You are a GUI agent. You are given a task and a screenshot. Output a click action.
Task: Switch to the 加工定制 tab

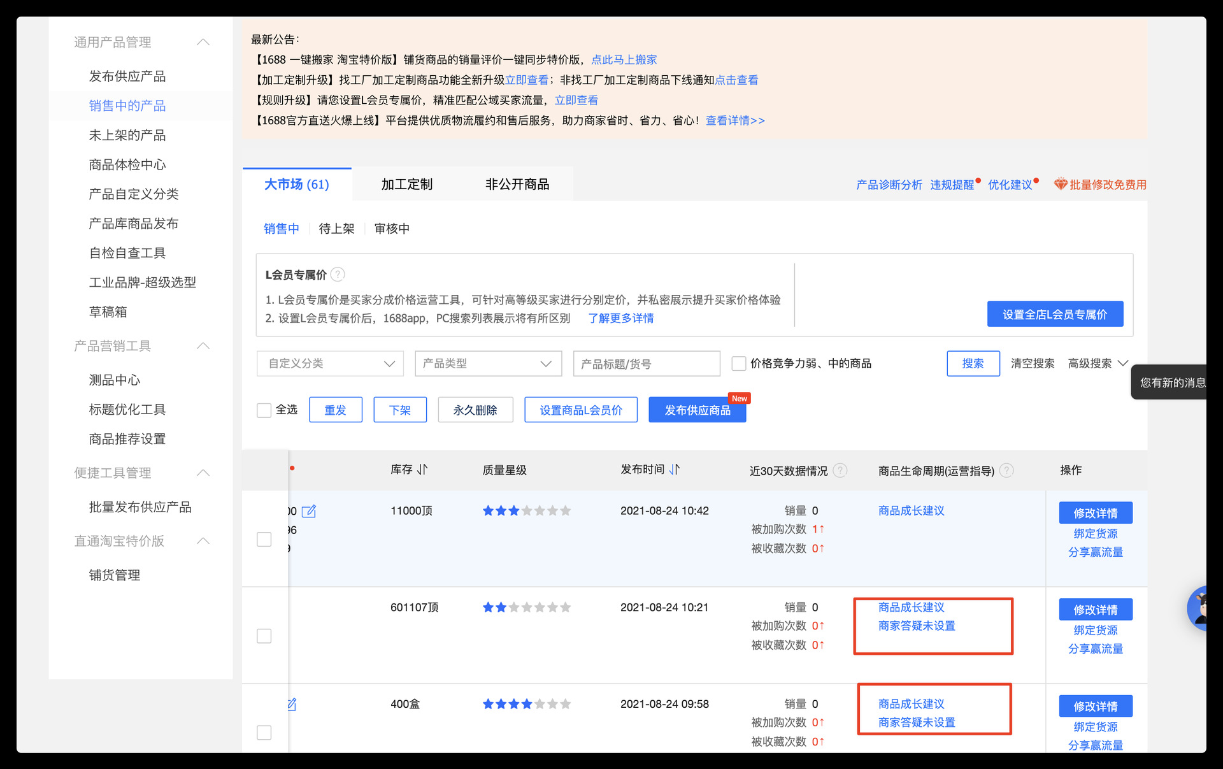click(406, 185)
